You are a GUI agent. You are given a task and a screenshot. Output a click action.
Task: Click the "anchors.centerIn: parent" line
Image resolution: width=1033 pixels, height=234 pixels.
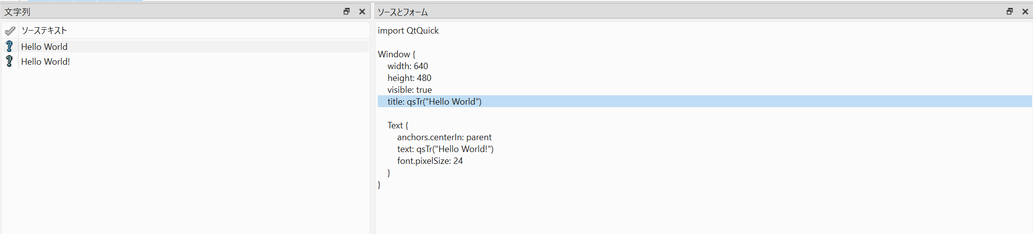point(444,137)
